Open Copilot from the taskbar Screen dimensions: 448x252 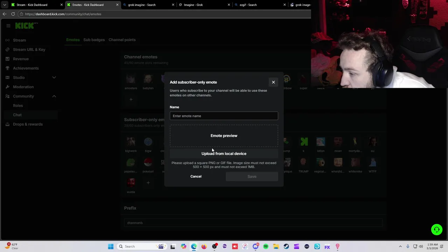pyautogui.click(x=184, y=246)
